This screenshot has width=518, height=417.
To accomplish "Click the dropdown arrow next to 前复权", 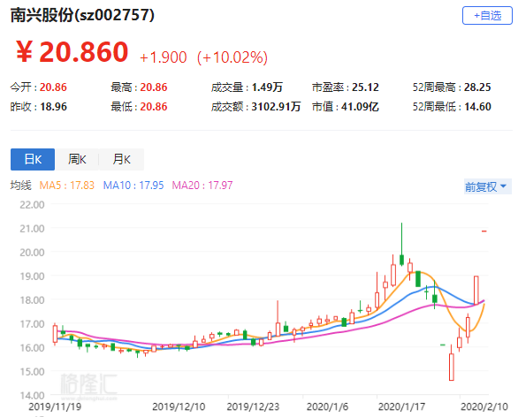I will [504, 186].
